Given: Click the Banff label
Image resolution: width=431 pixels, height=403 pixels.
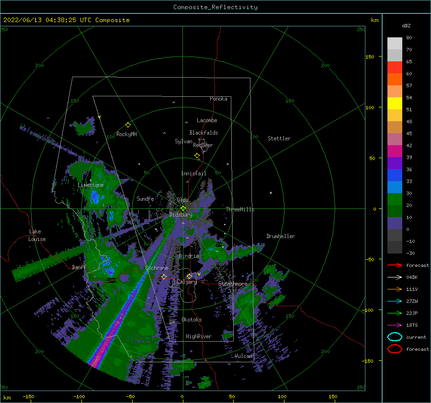Looking at the screenshot, I should [79, 267].
